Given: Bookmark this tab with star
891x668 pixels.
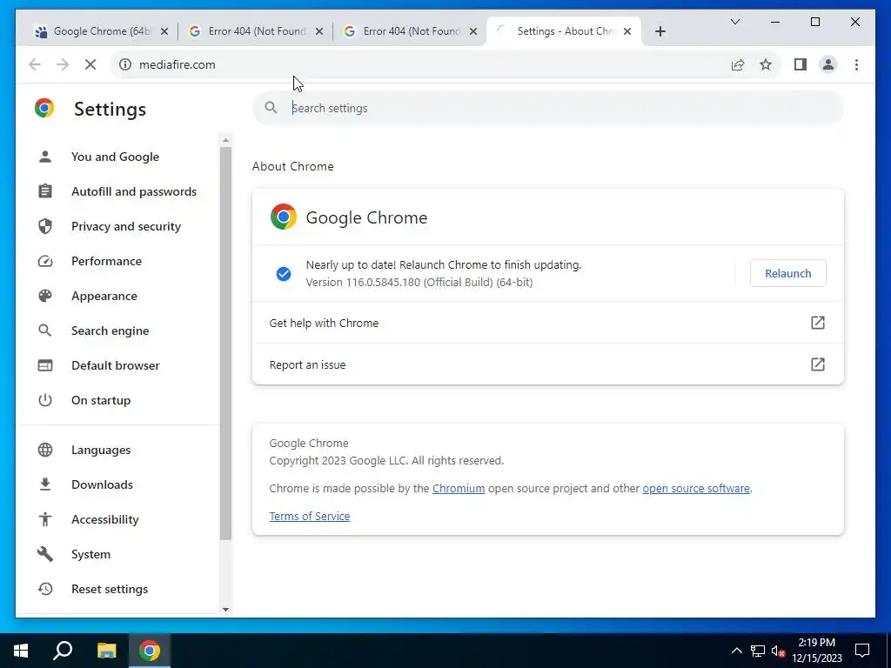Looking at the screenshot, I should pyautogui.click(x=766, y=64).
